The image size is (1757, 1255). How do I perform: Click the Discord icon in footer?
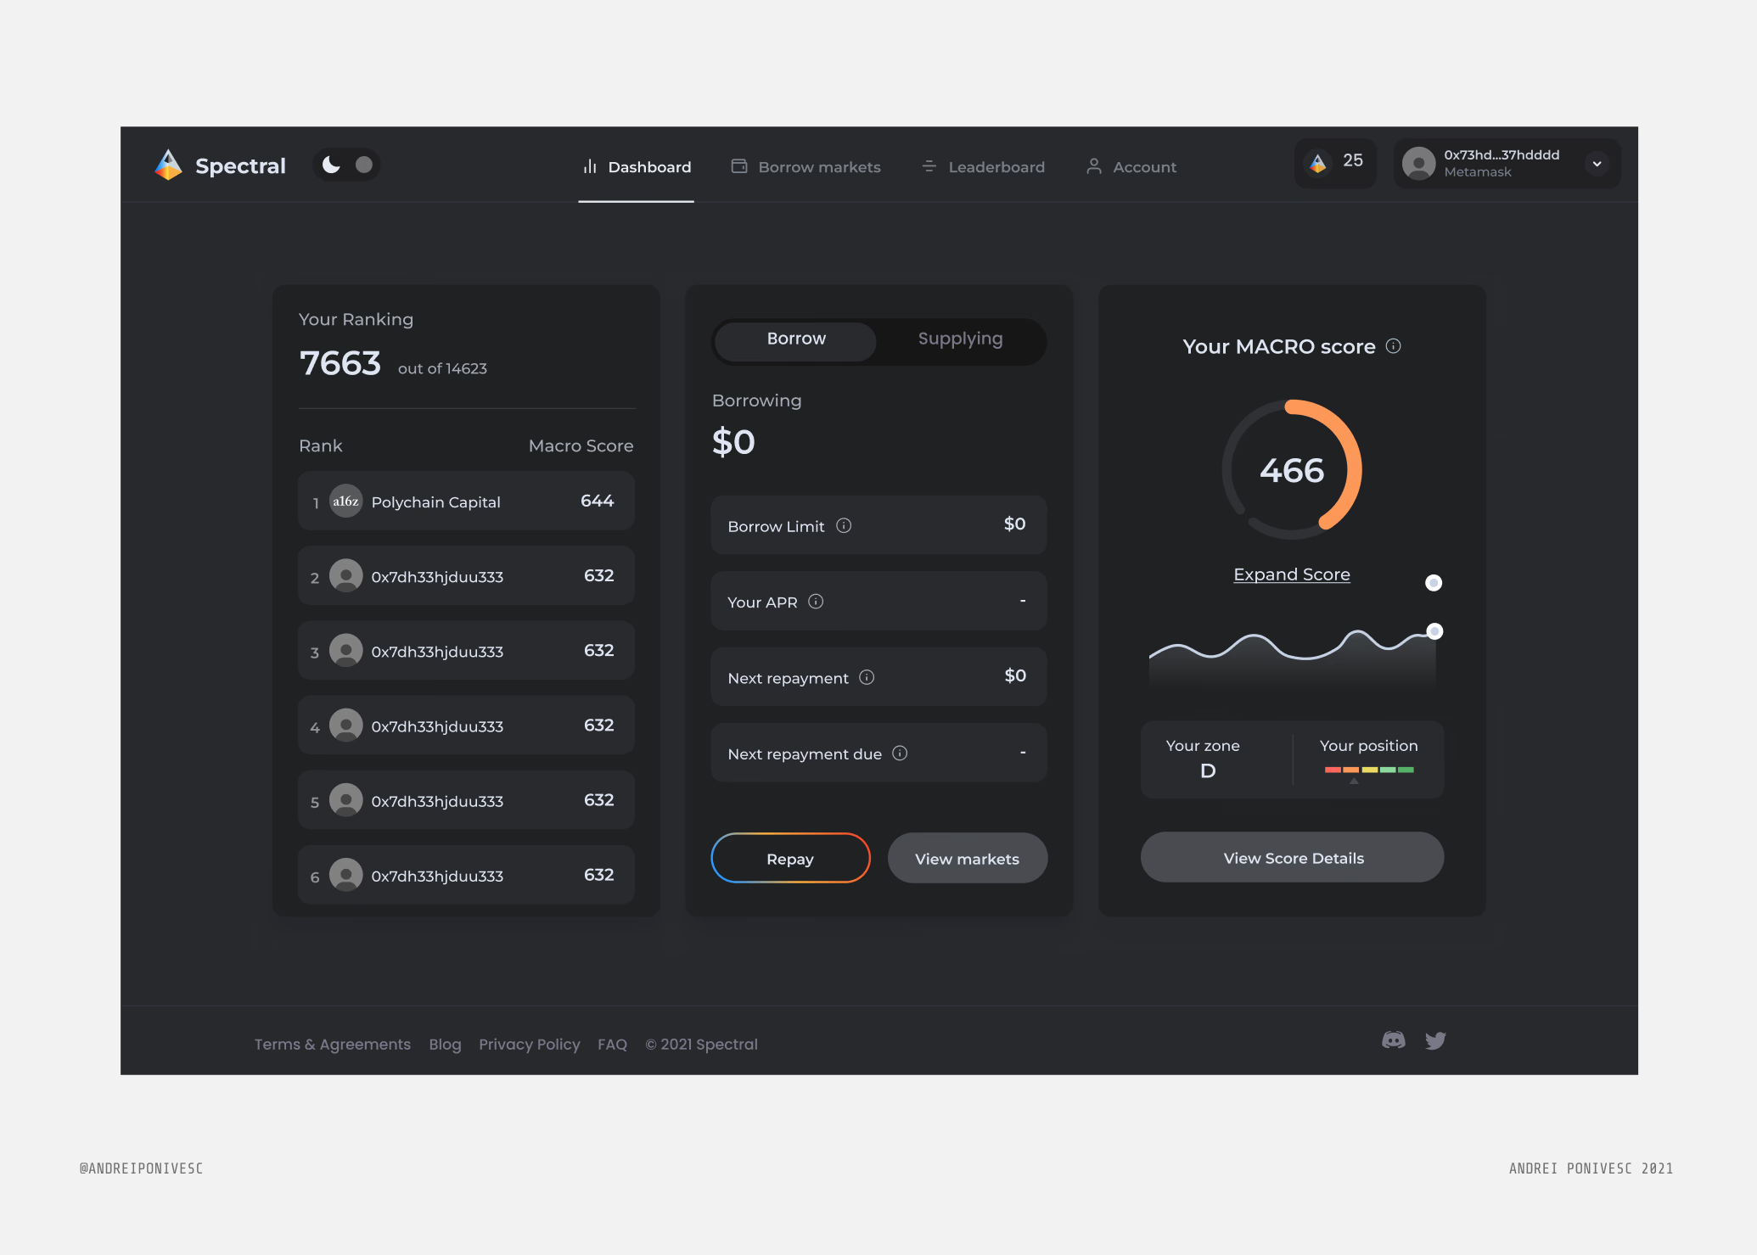1394,1040
